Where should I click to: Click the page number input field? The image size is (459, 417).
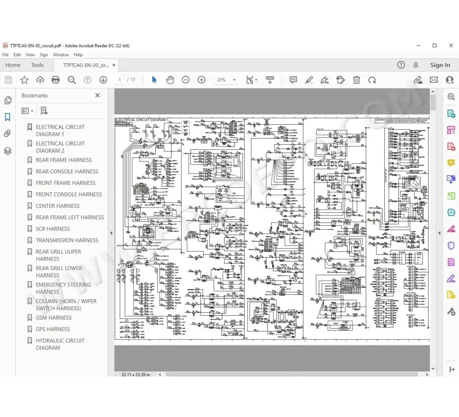coord(120,80)
